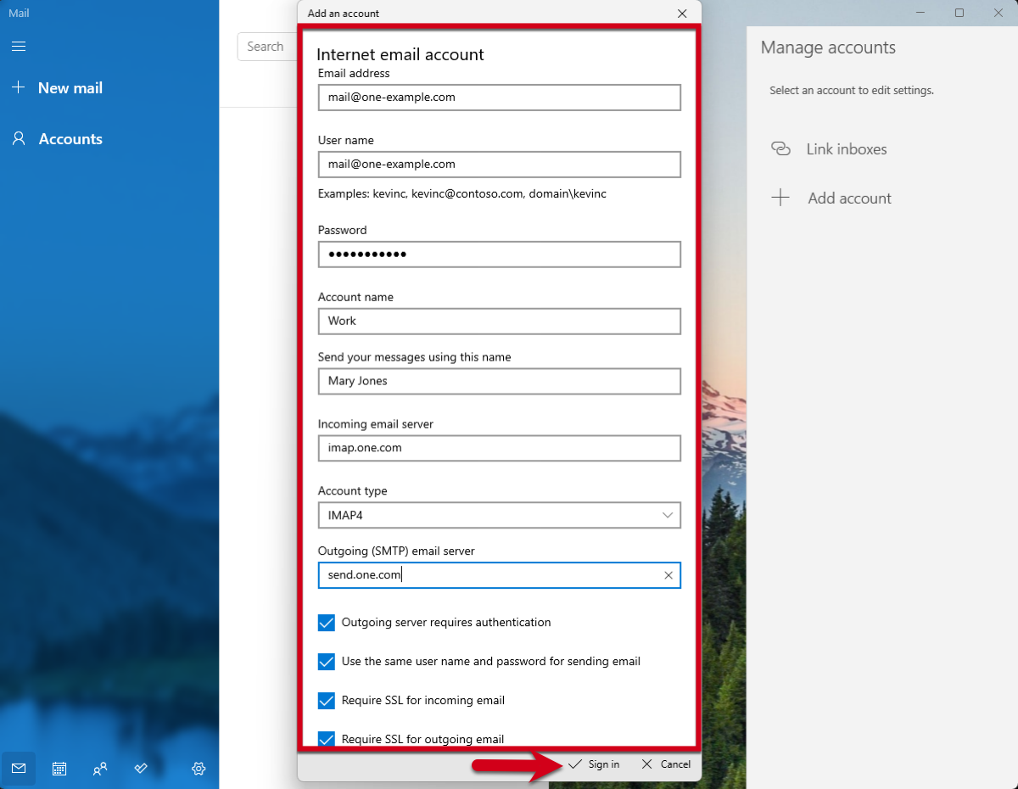Open the Settings gear icon
Screen dimensions: 1018x789
[199, 769]
